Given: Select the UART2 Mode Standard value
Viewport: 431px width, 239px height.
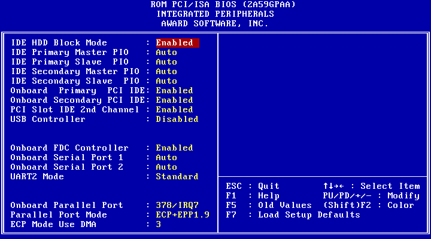Looking at the screenshot, I should click(177, 177).
